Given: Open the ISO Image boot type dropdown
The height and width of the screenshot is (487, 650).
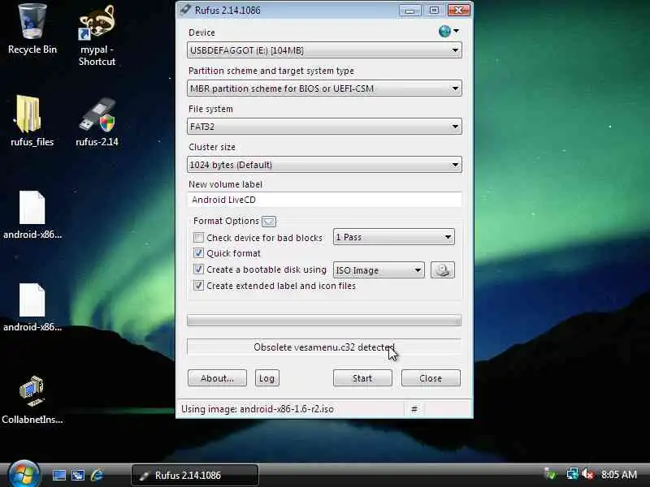Looking at the screenshot, I should tap(379, 270).
